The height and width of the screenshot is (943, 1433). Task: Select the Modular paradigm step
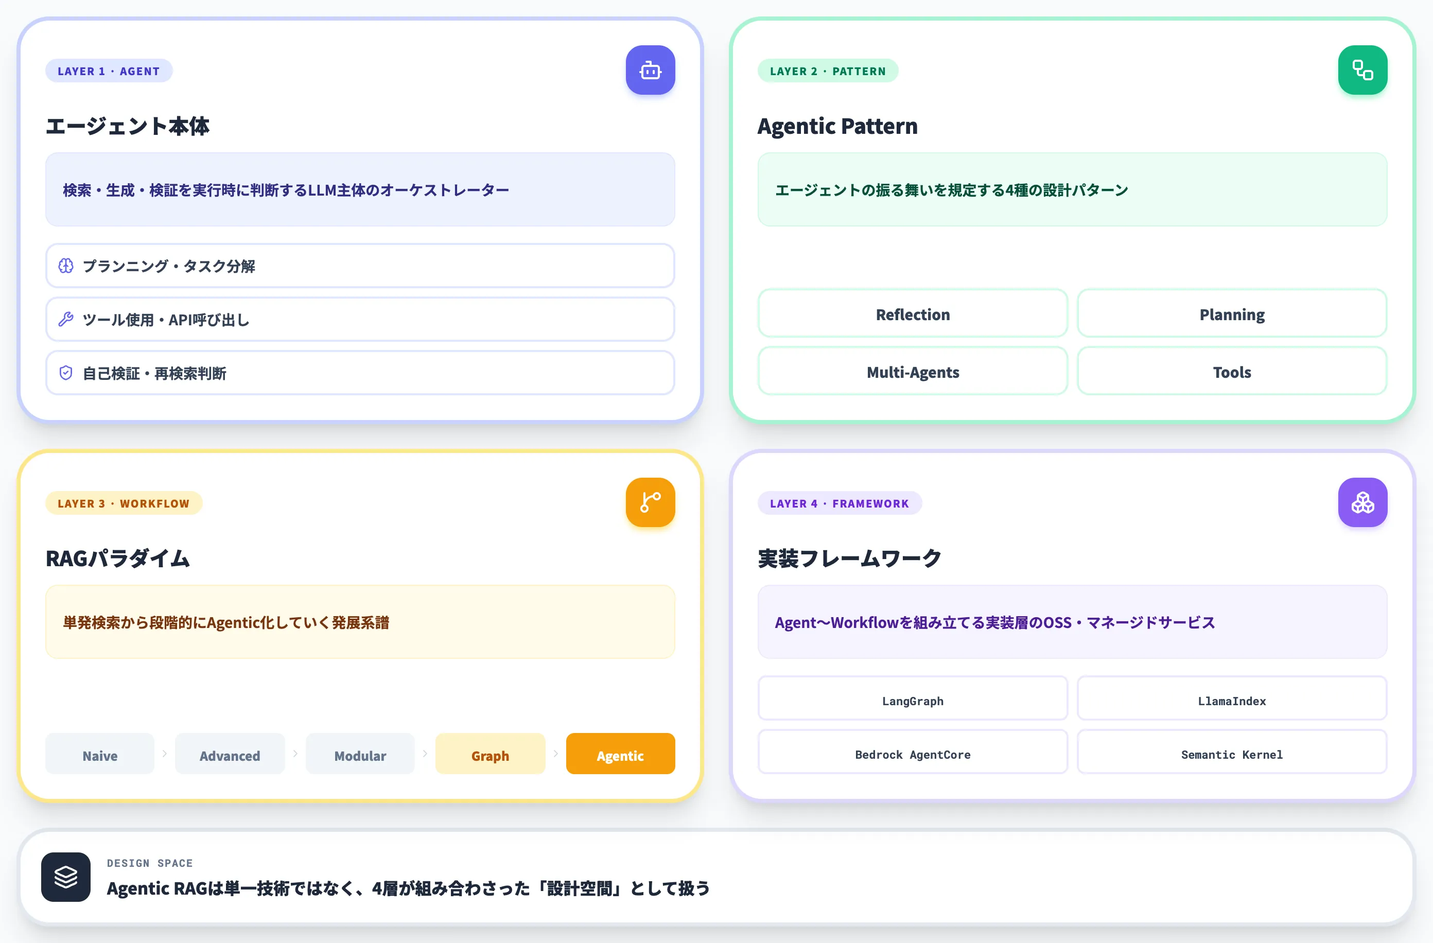click(360, 754)
